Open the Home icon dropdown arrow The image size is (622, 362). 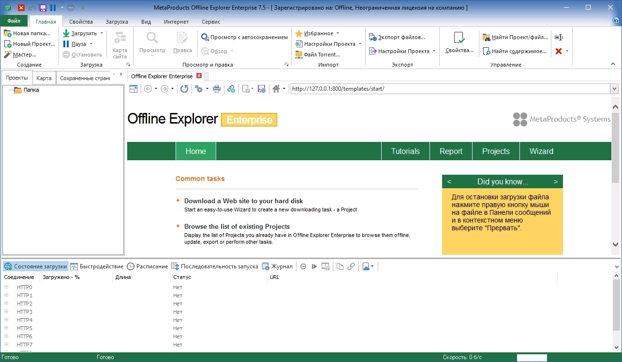284,89
